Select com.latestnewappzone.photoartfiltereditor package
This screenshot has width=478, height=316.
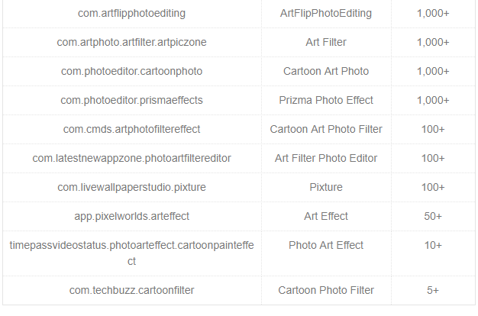pyautogui.click(x=131, y=158)
